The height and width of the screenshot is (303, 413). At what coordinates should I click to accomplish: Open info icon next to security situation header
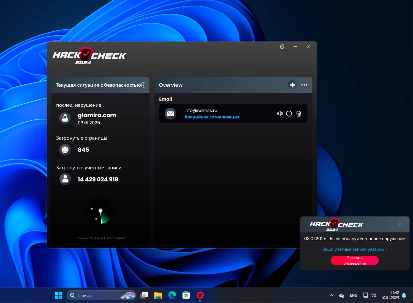(x=143, y=85)
